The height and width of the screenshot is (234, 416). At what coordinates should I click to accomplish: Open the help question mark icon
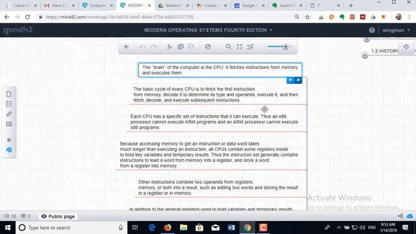coord(372,31)
